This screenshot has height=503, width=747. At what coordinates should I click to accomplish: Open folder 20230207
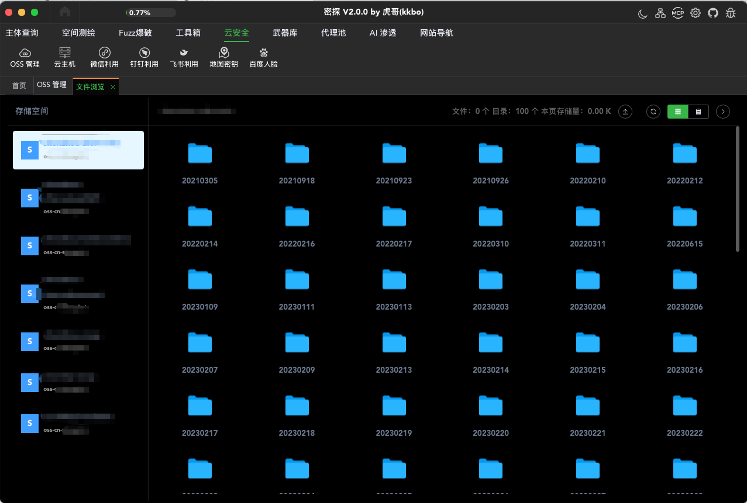click(200, 352)
